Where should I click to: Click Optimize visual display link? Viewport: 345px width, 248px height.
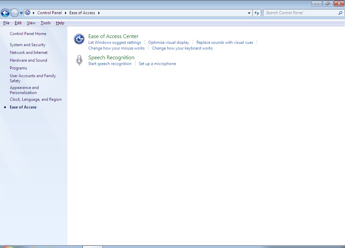168,42
